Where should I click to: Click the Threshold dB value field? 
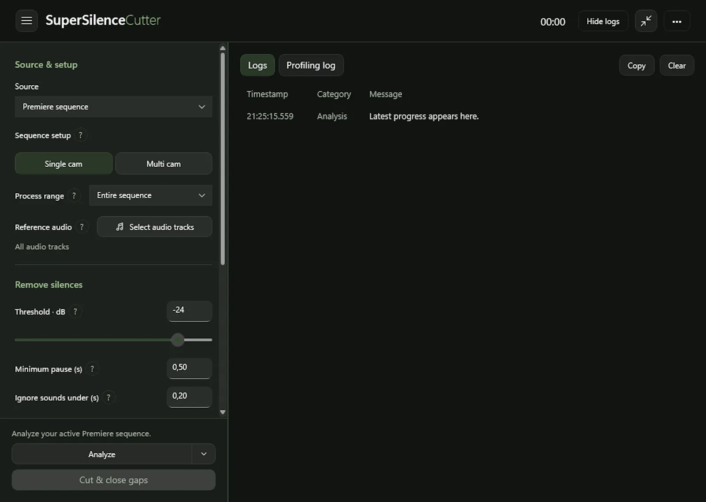click(189, 311)
